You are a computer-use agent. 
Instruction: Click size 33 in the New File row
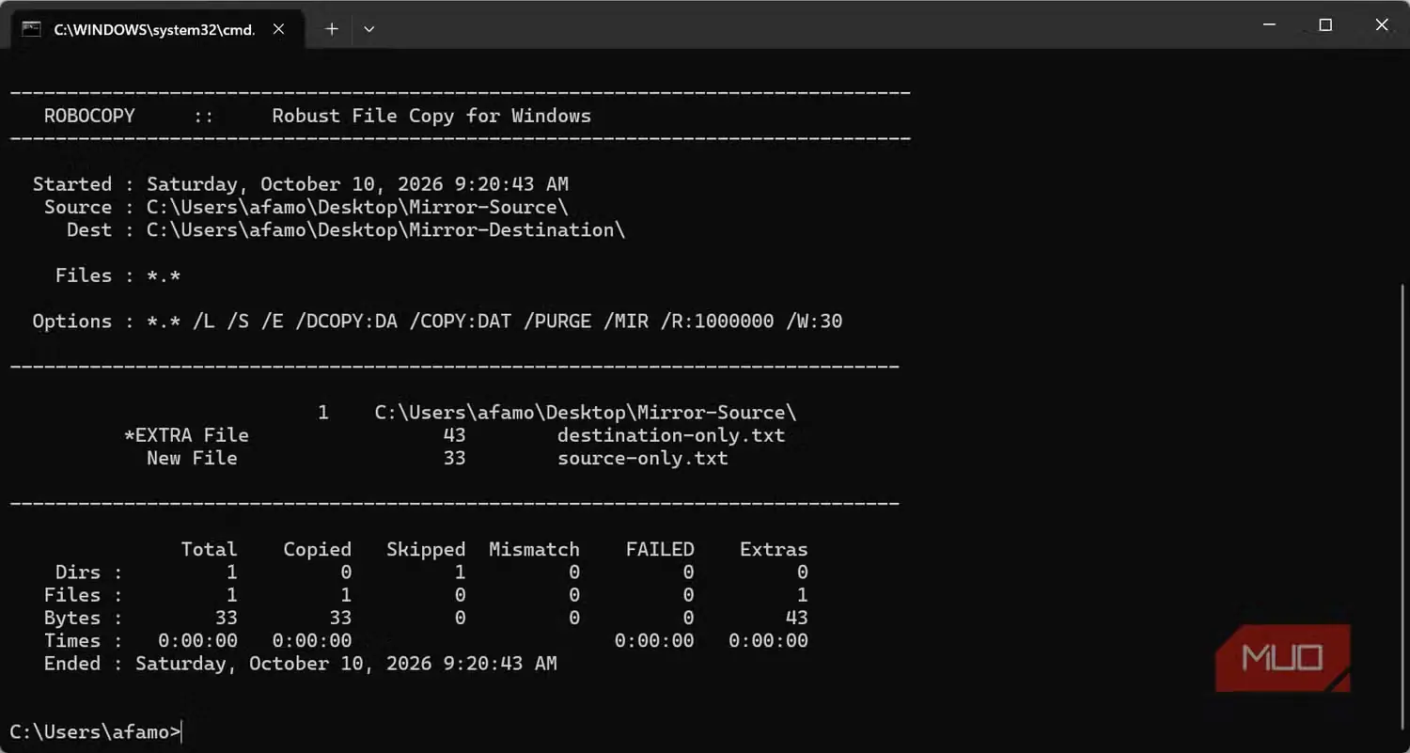454,459
